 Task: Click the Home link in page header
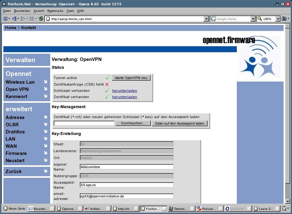[11, 27]
